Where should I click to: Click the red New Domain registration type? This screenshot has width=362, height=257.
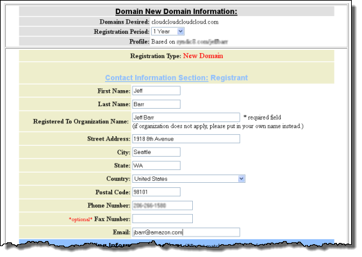tap(203, 56)
